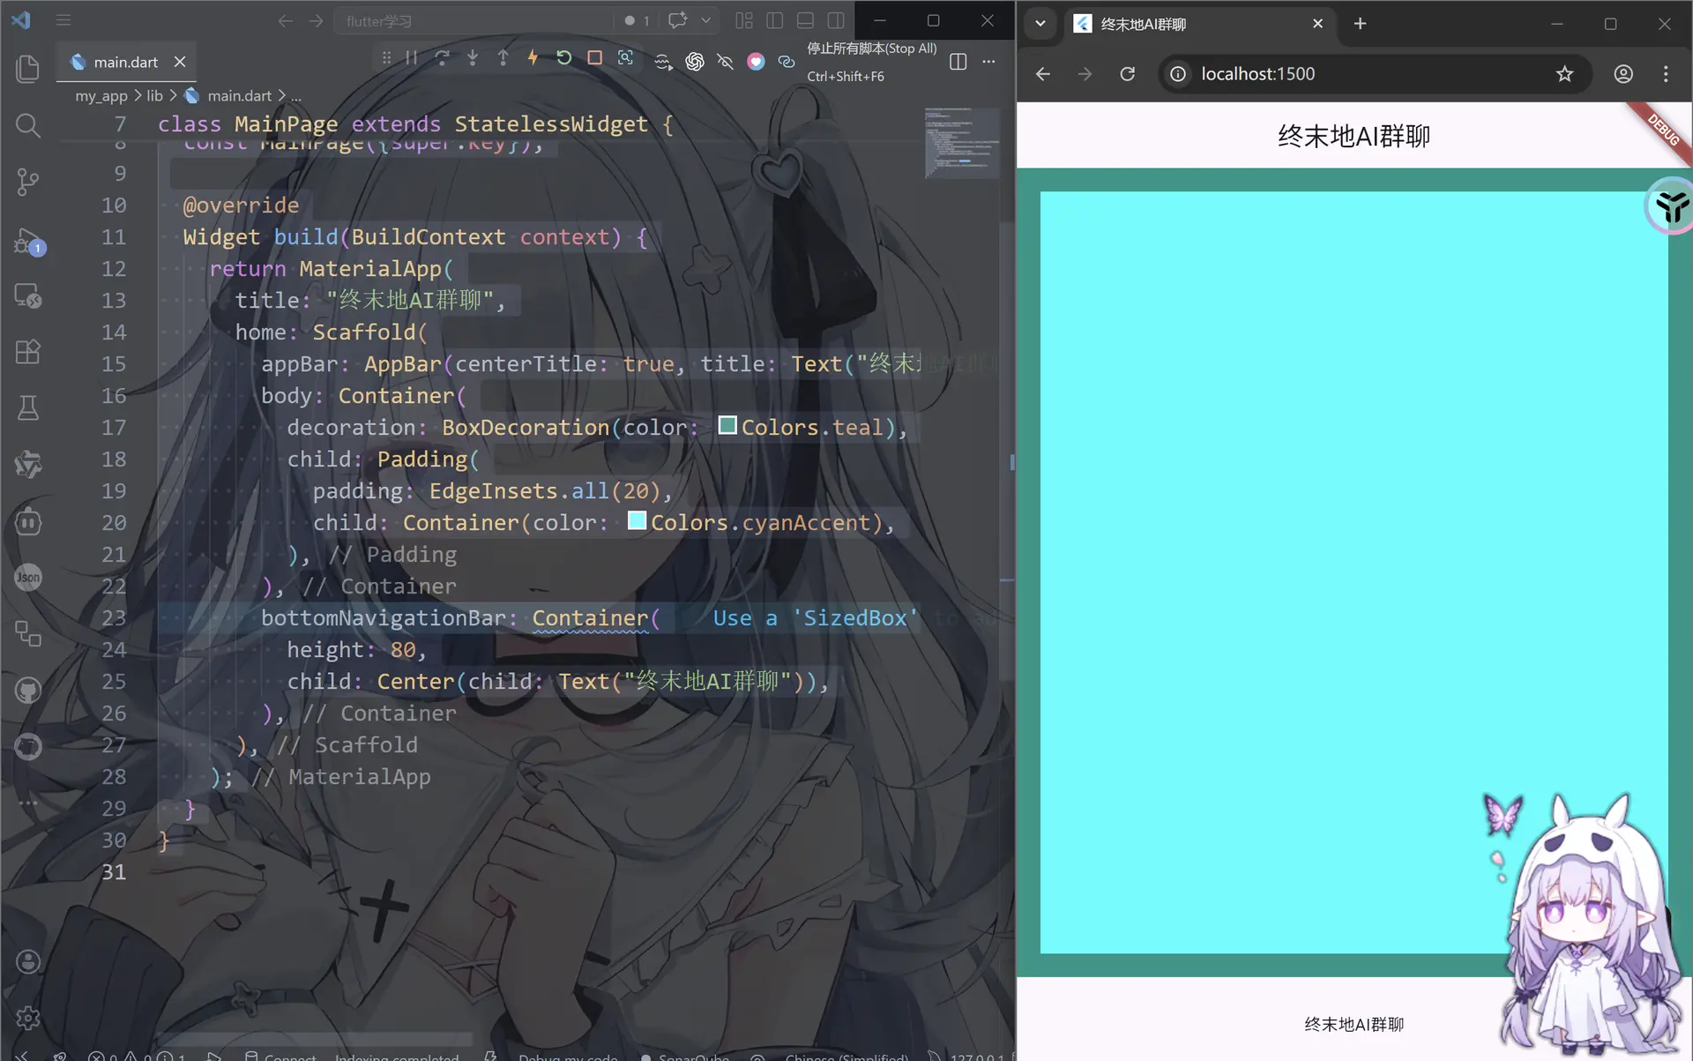Screen dimensions: 1693x1061
Task: Open the Extensions view
Action: click(x=28, y=352)
